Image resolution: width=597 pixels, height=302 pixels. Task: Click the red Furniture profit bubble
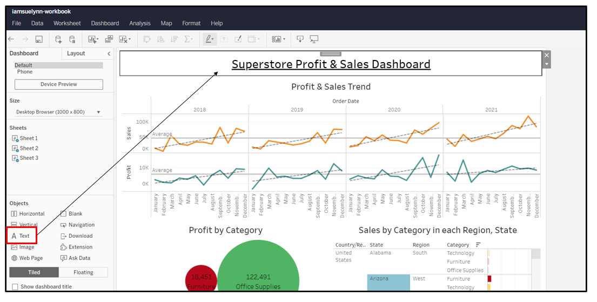200,279
